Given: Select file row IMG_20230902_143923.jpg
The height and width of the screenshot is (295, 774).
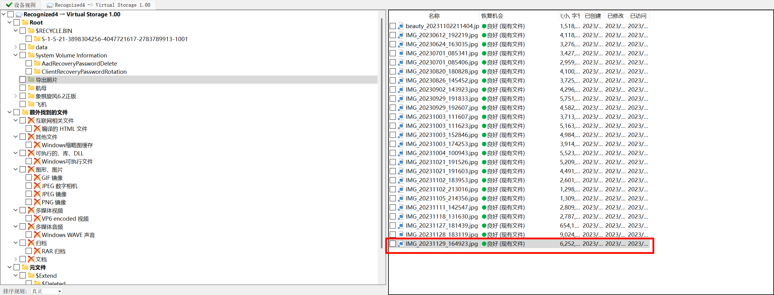Looking at the screenshot, I should (x=519, y=90).
